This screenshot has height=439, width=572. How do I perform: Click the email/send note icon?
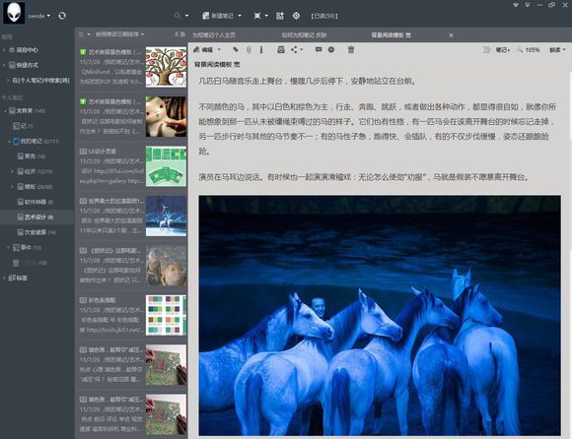(280, 49)
